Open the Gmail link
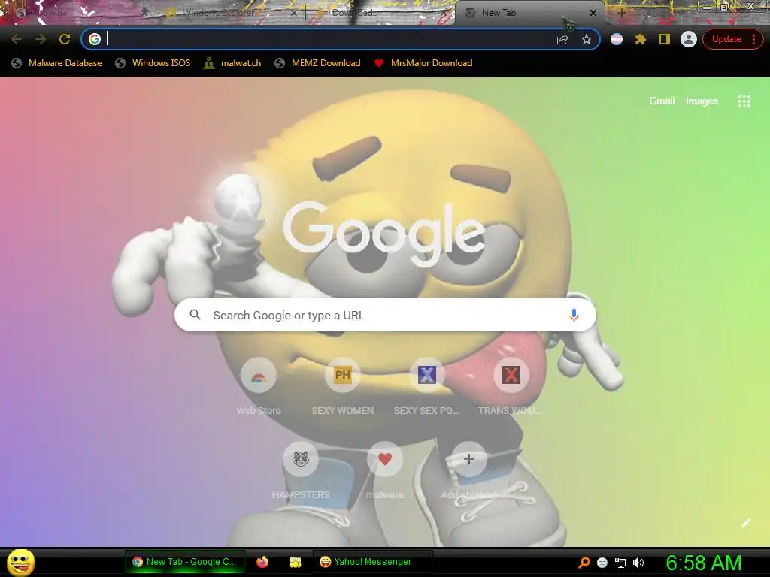770x577 pixels. pyautogui.click(x=662, y=101)
